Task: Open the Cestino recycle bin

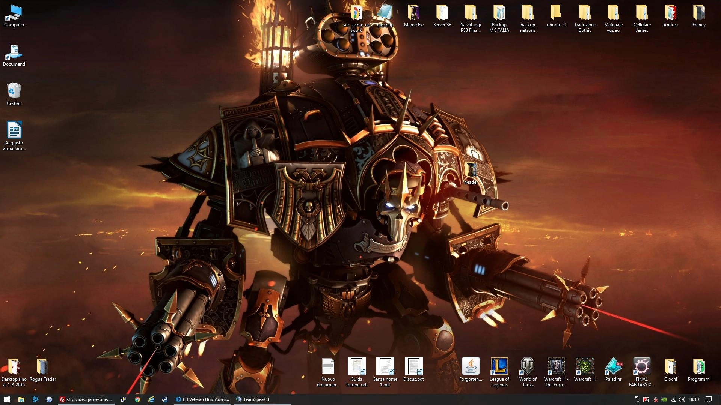Action: click(x=14, y=94)
